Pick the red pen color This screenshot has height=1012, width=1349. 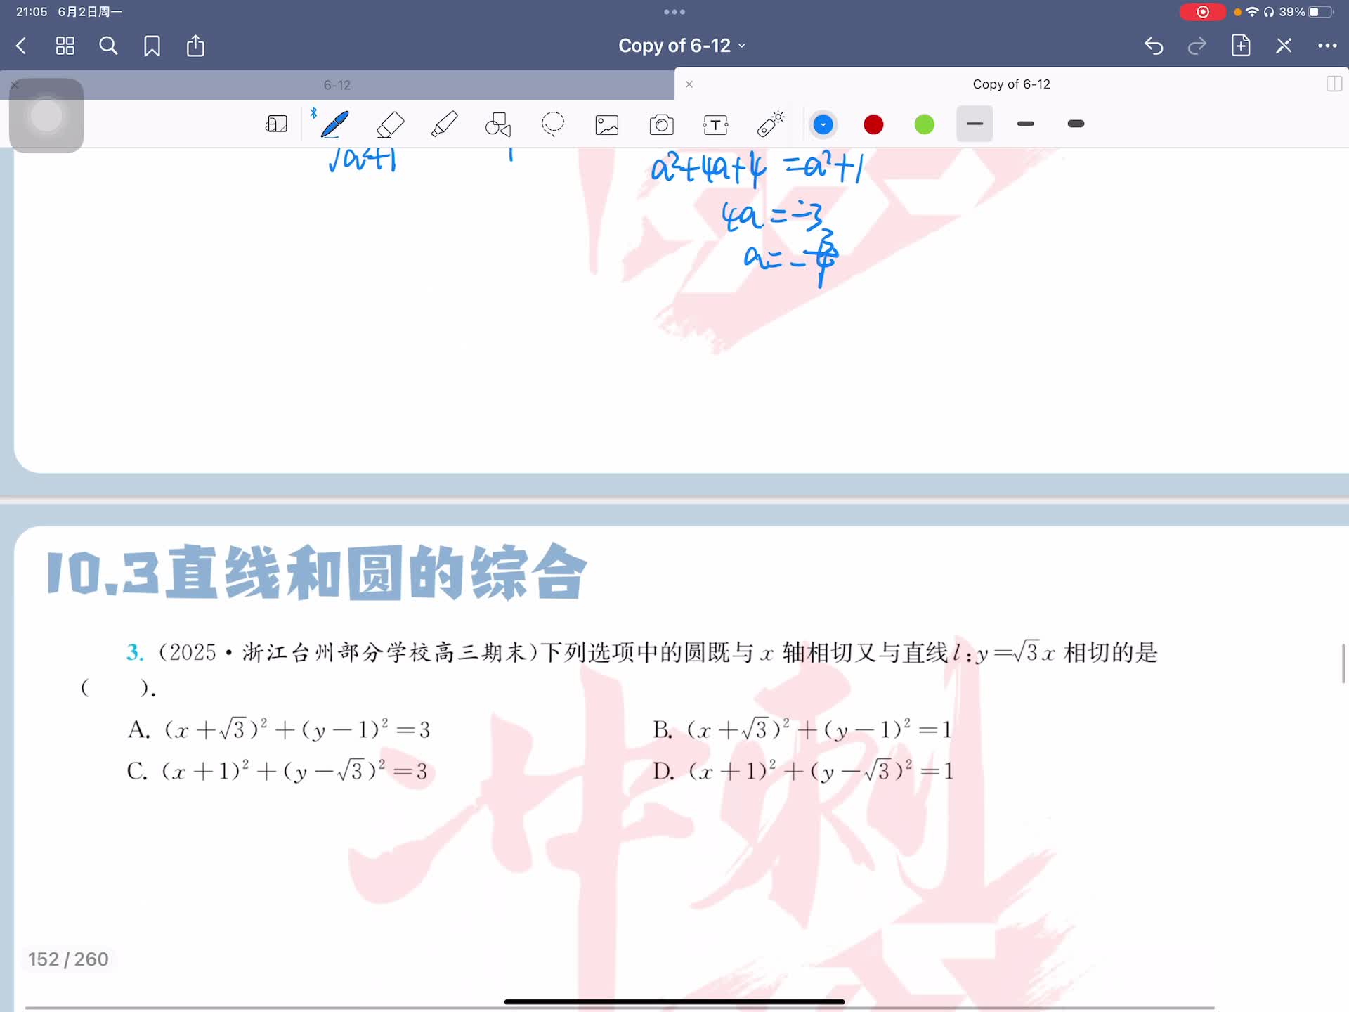pos(873,124)
